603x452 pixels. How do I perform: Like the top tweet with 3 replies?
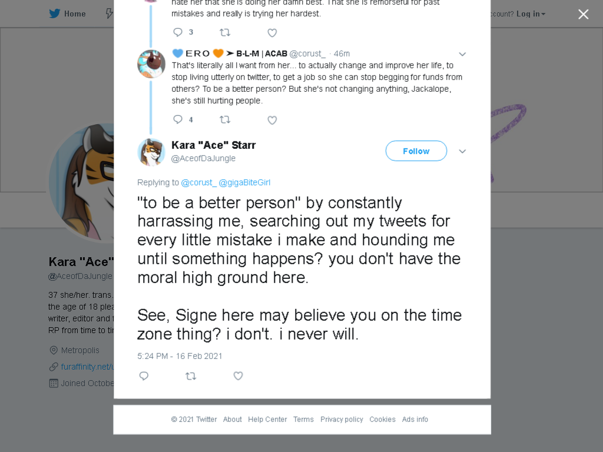point(272,33)
